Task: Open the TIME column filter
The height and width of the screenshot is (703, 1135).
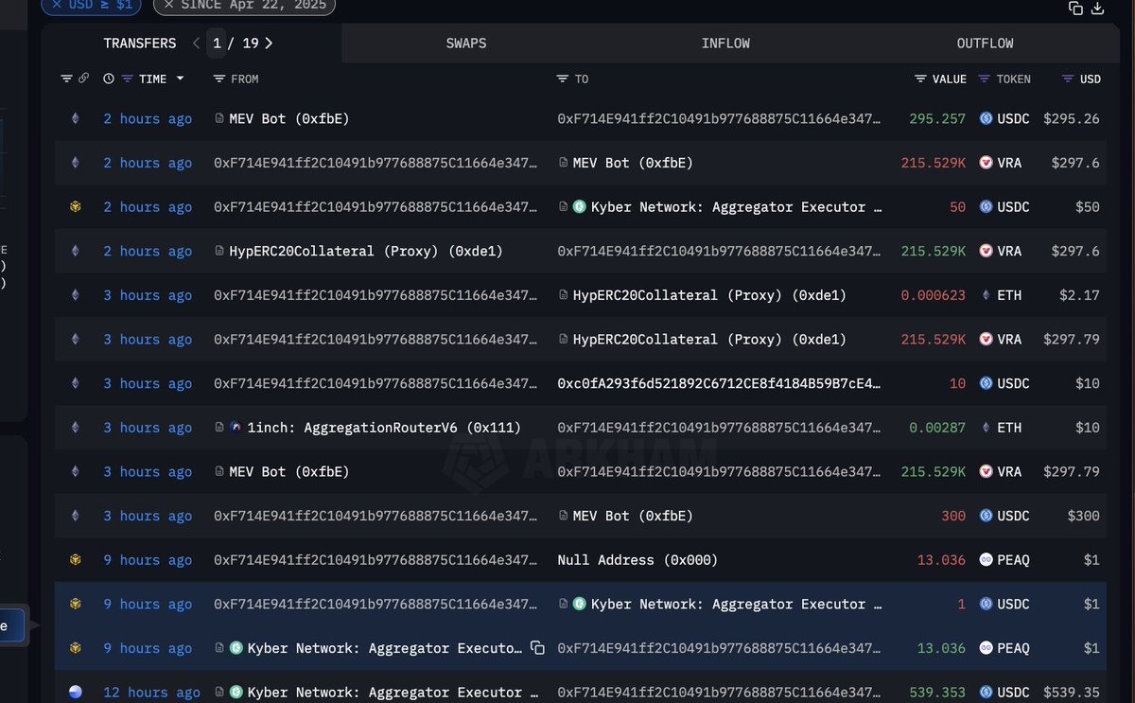Action: tap(128, 79)
